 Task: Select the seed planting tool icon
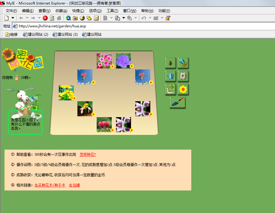click(x=170, y=62)
